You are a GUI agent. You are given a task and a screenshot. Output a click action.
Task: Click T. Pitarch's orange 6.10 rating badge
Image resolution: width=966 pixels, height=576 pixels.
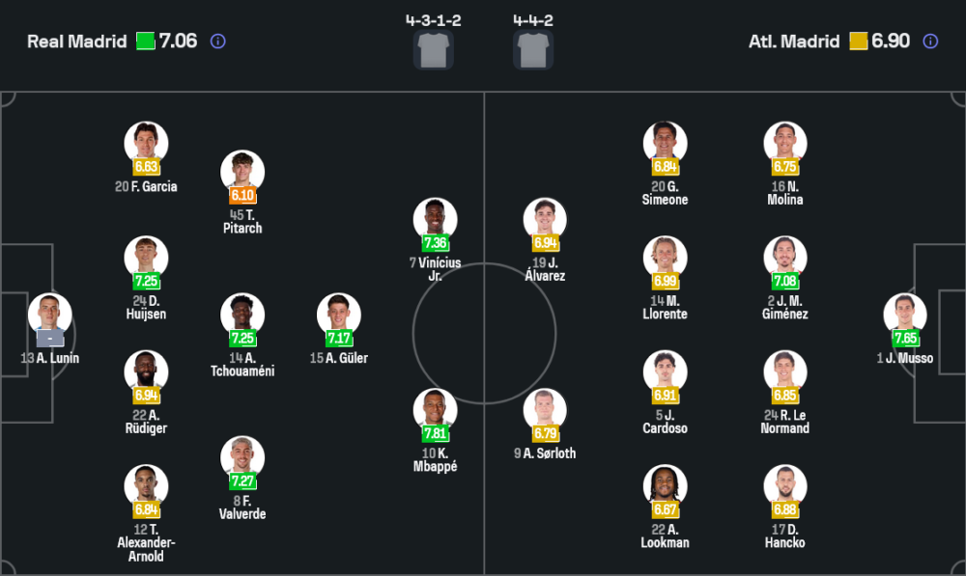(x=242, y=195)
